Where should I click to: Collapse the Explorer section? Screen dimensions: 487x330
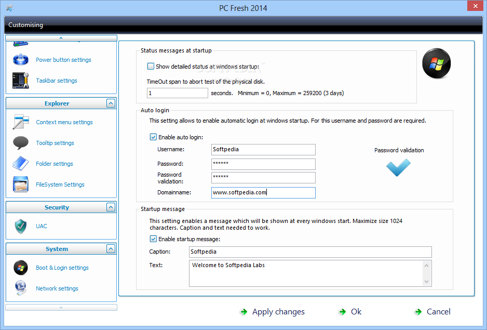pyautogui.click(x=111, y=103)
